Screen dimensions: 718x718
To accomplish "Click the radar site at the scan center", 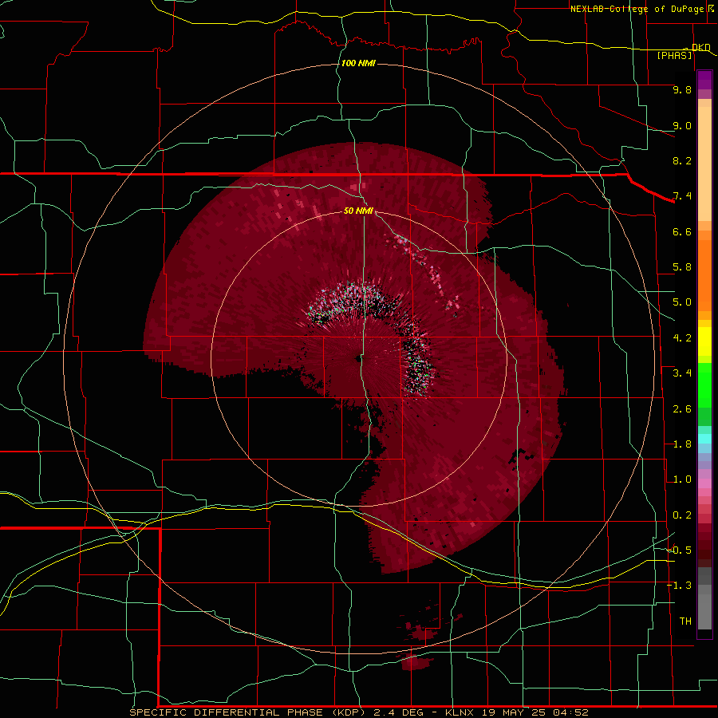I will click(x=358, y=359).
